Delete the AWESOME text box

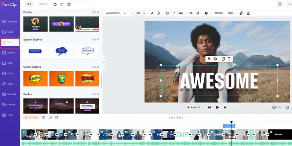tap(229, 59)
